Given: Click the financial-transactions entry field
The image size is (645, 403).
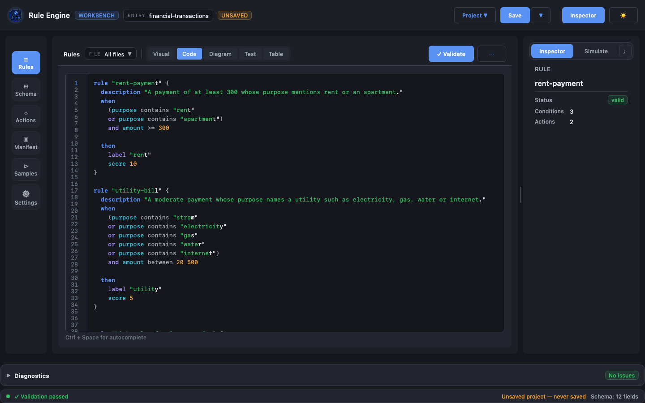Looking at the screenshot, I should (x=168, y=15).
